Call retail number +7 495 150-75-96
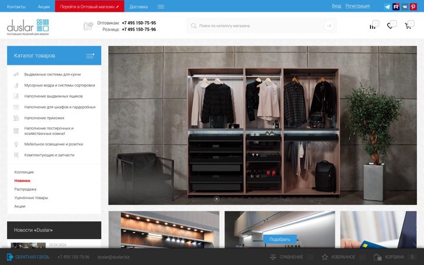This screenshot has height=265, width=424. [x=139, y=29]
